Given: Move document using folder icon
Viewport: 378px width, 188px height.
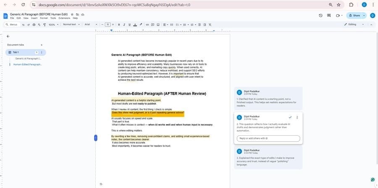Looking at the screenshot, I should (77, 14).
